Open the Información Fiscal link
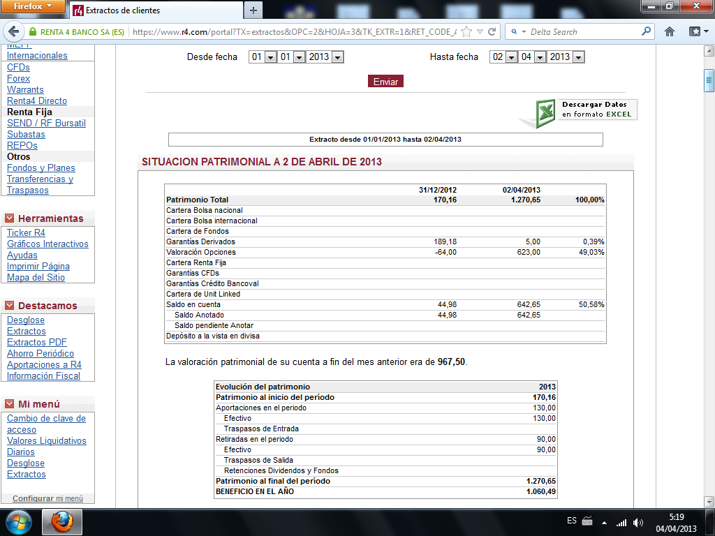715x536 pixels. pyautogui.click(x=43, y=375)
